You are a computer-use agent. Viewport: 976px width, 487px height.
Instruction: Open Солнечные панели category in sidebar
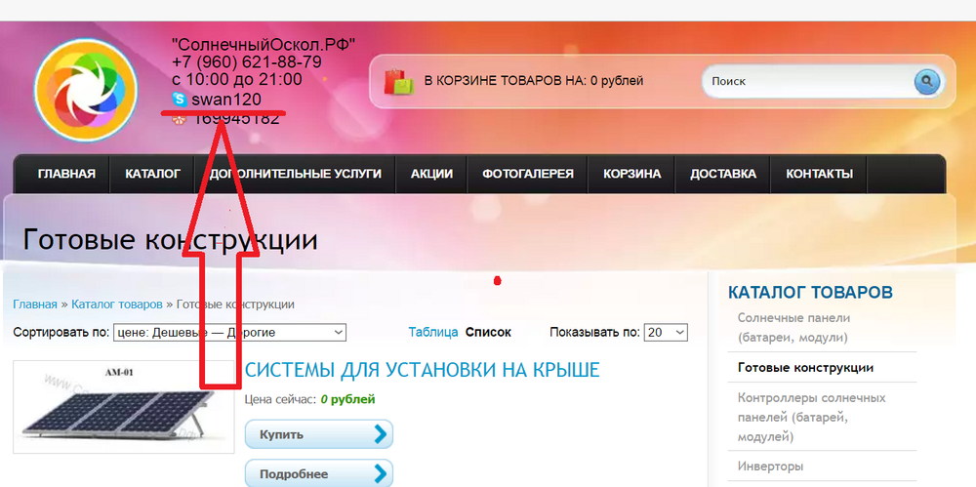point(793,328)
